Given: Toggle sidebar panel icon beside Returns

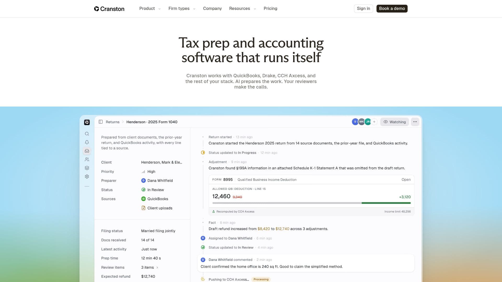Looking at the screenshot, I should pyautogui.click(x=100, y=122).
